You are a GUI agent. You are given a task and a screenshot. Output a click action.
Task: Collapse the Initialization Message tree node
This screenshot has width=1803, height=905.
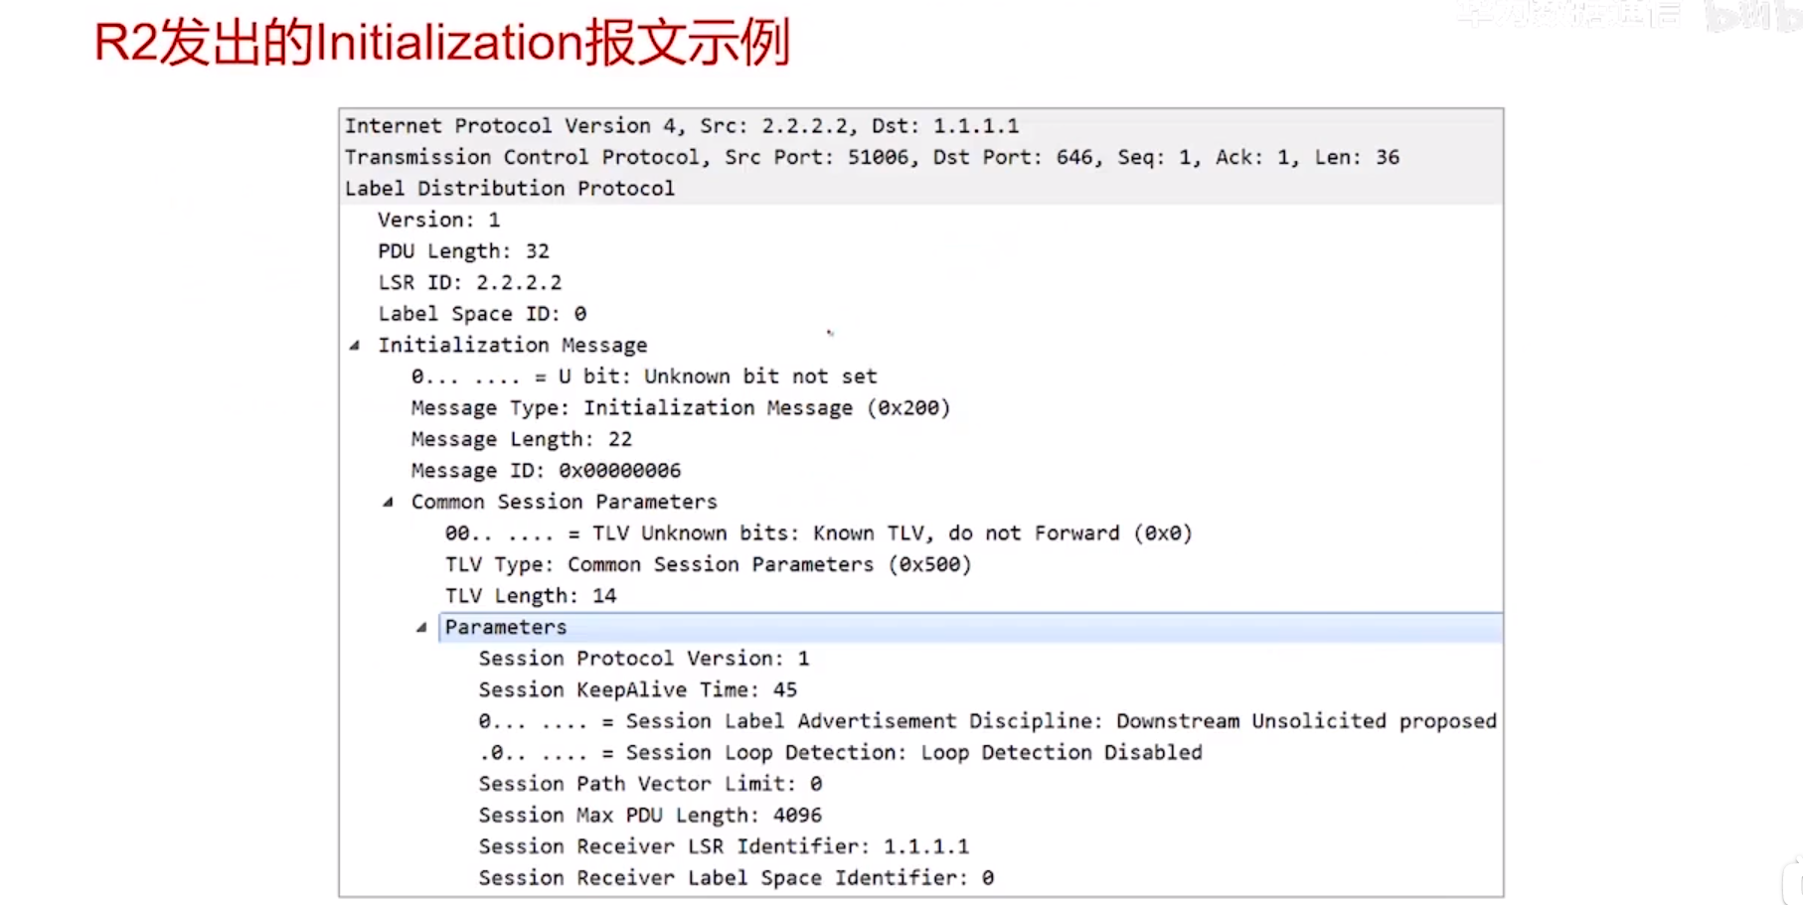(355, 346)
